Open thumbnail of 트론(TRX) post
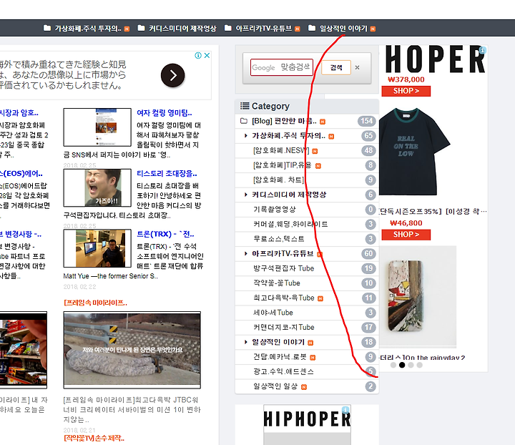Screen dimensions: 515x445 (x=97, y=248)
